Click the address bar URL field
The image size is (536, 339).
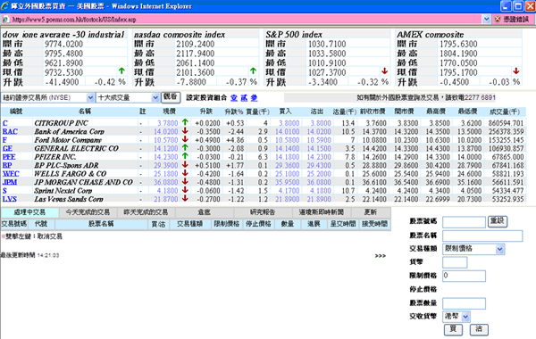247,20
